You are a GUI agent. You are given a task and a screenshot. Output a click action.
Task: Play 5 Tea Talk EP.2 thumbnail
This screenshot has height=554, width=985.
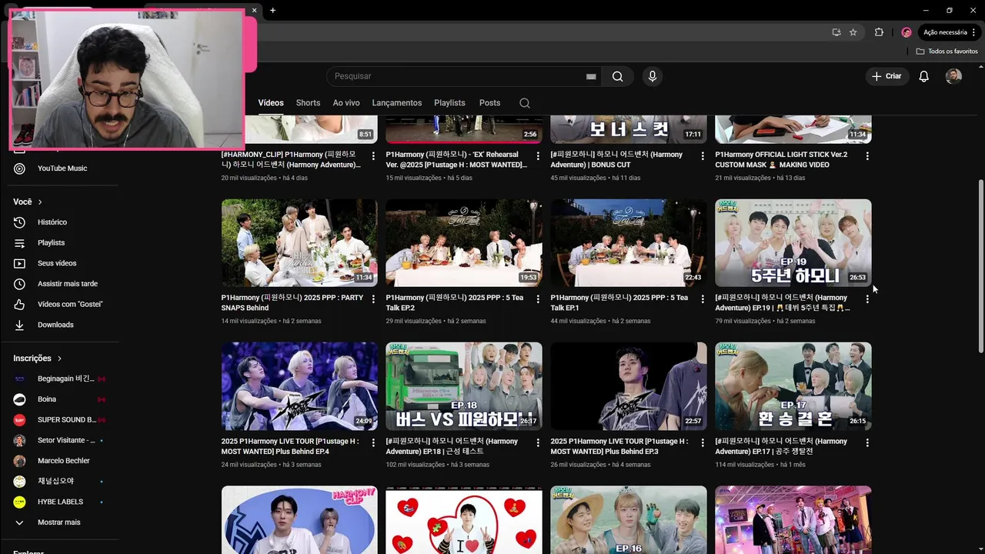tap(464, 243)
